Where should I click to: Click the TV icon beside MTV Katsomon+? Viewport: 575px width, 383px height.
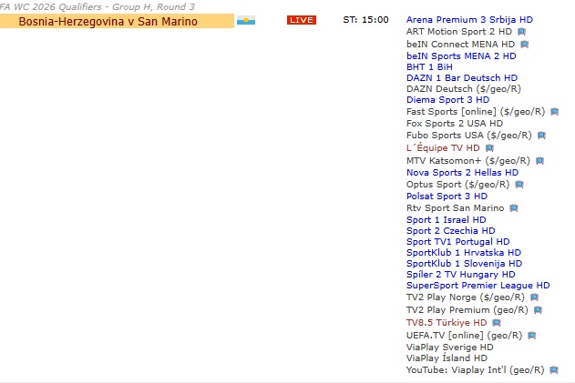point(539,160)
